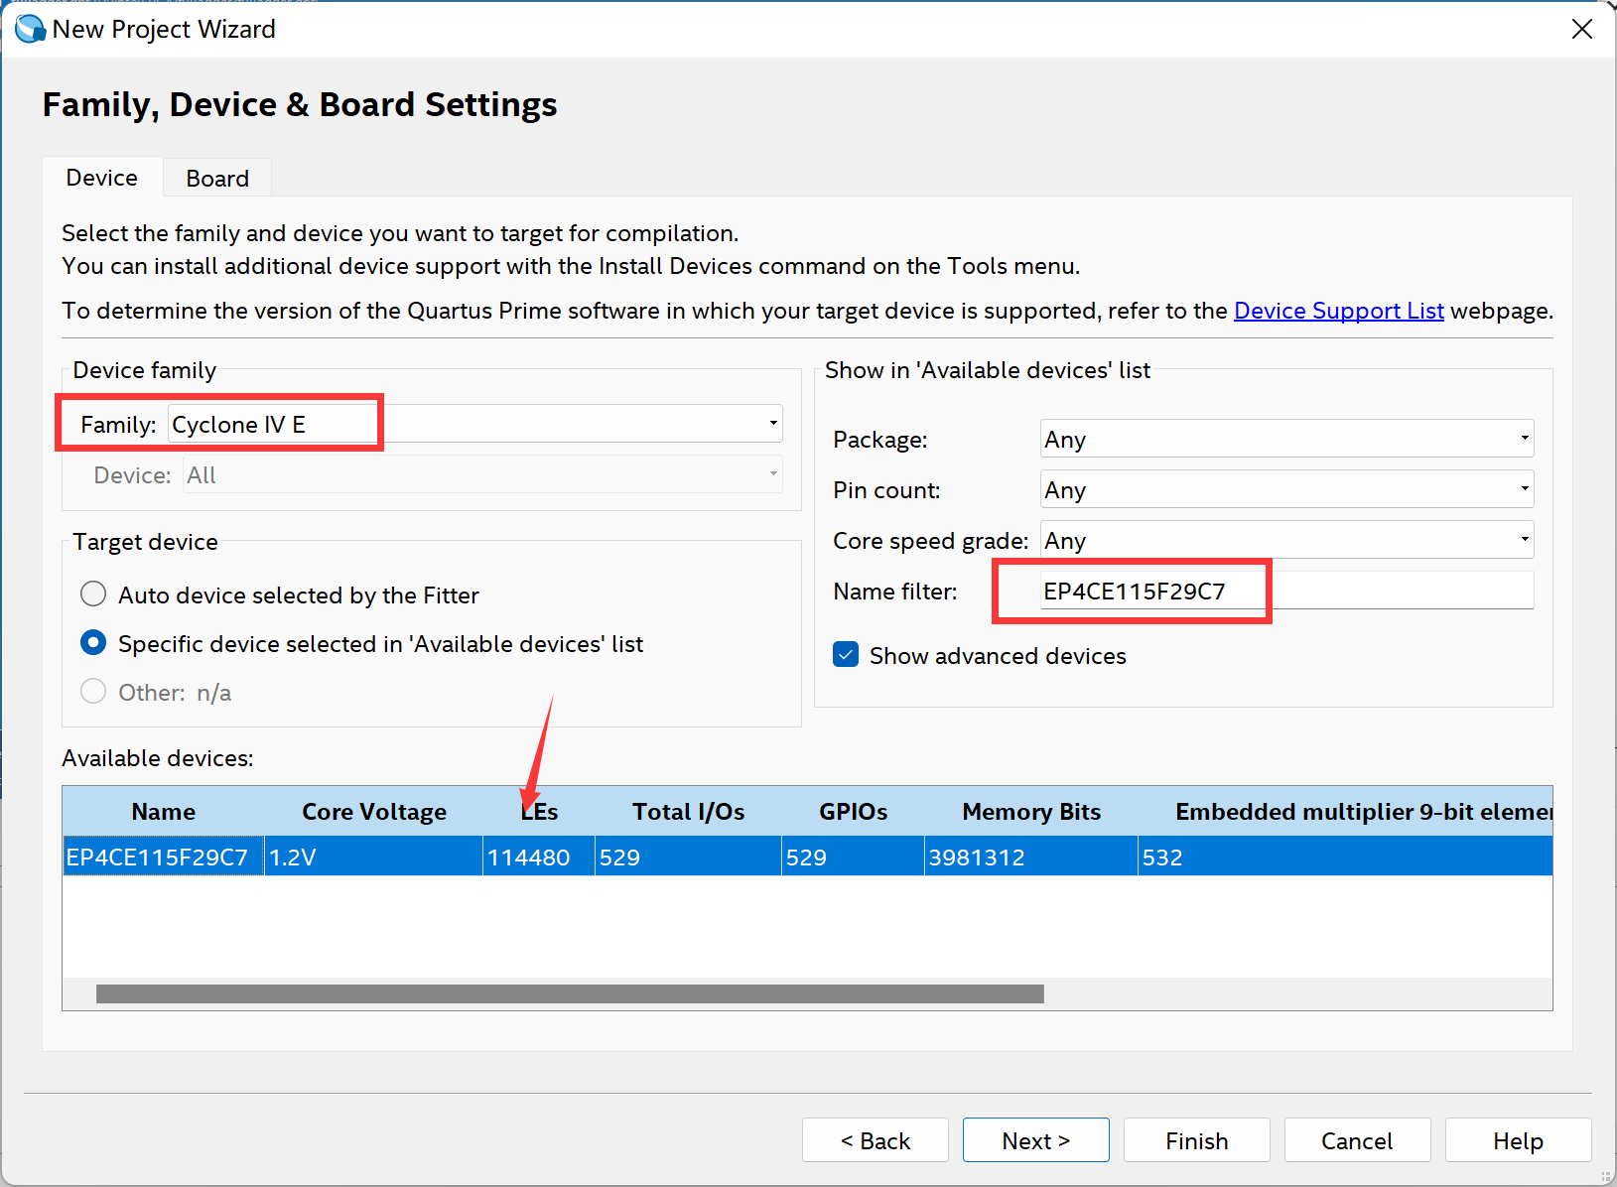
Task: Click the Memory Bits column header
Action: tap(1031, 811)
